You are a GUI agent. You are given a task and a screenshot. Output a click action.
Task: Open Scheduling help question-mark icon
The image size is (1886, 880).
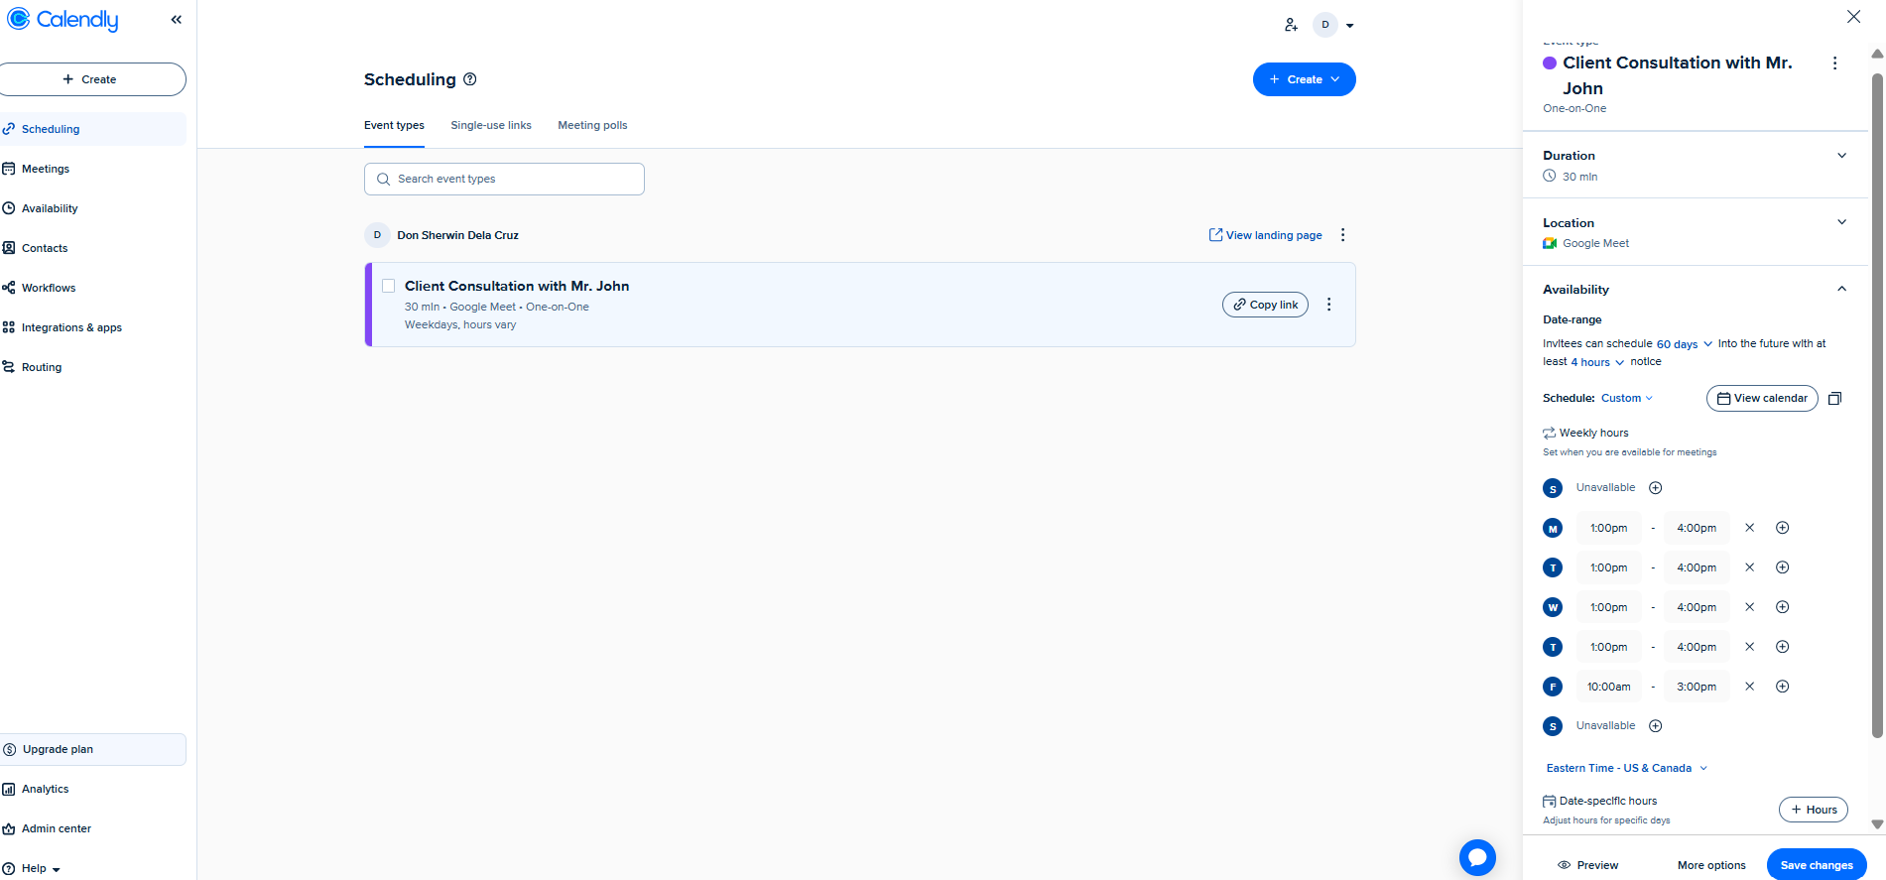[x=470, y=79]
